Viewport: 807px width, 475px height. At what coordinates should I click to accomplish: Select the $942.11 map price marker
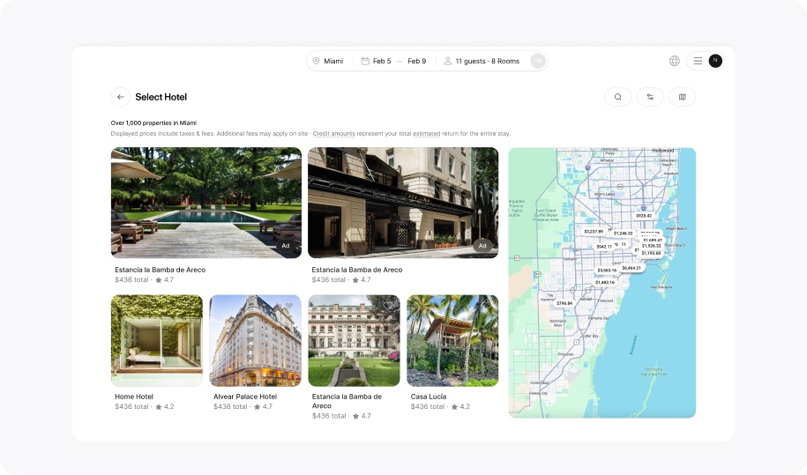pyautogui.click(x=603, y=246)
